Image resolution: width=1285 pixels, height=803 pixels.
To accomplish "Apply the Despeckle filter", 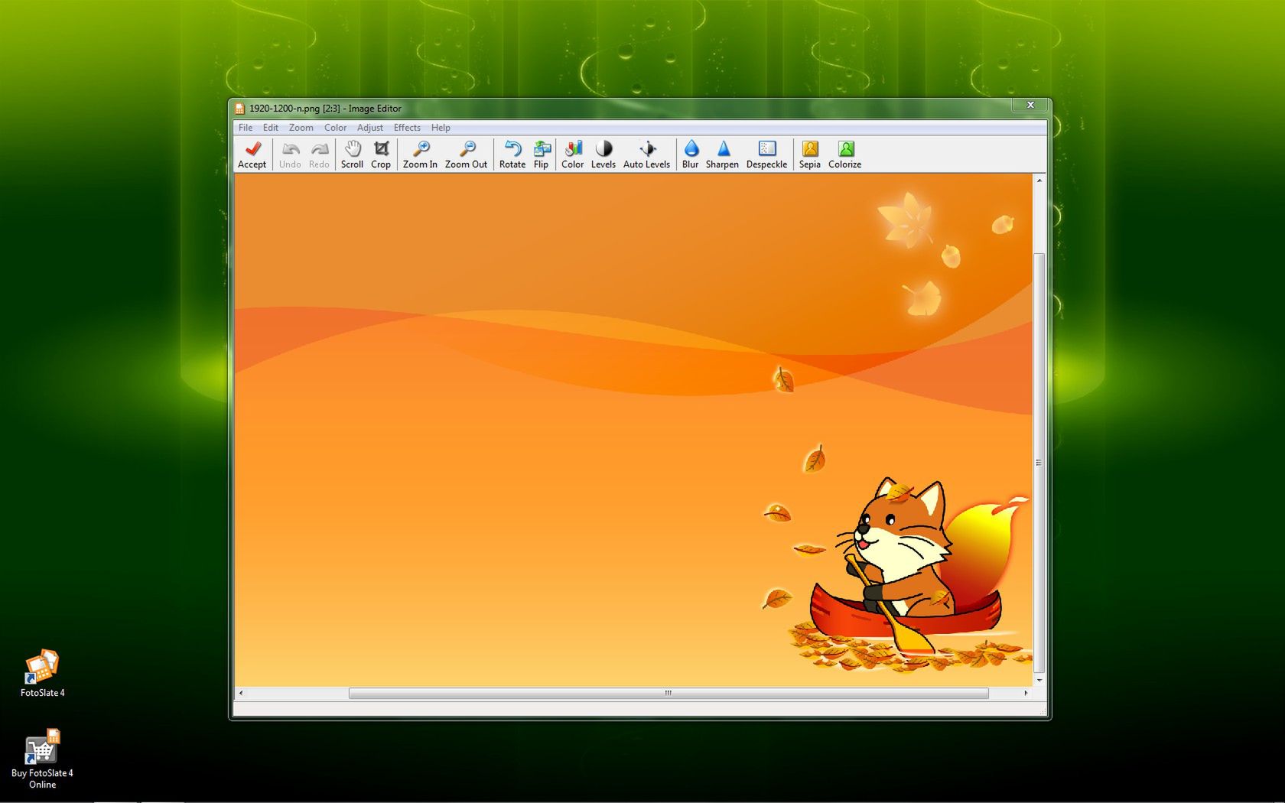I will [766, 154].
